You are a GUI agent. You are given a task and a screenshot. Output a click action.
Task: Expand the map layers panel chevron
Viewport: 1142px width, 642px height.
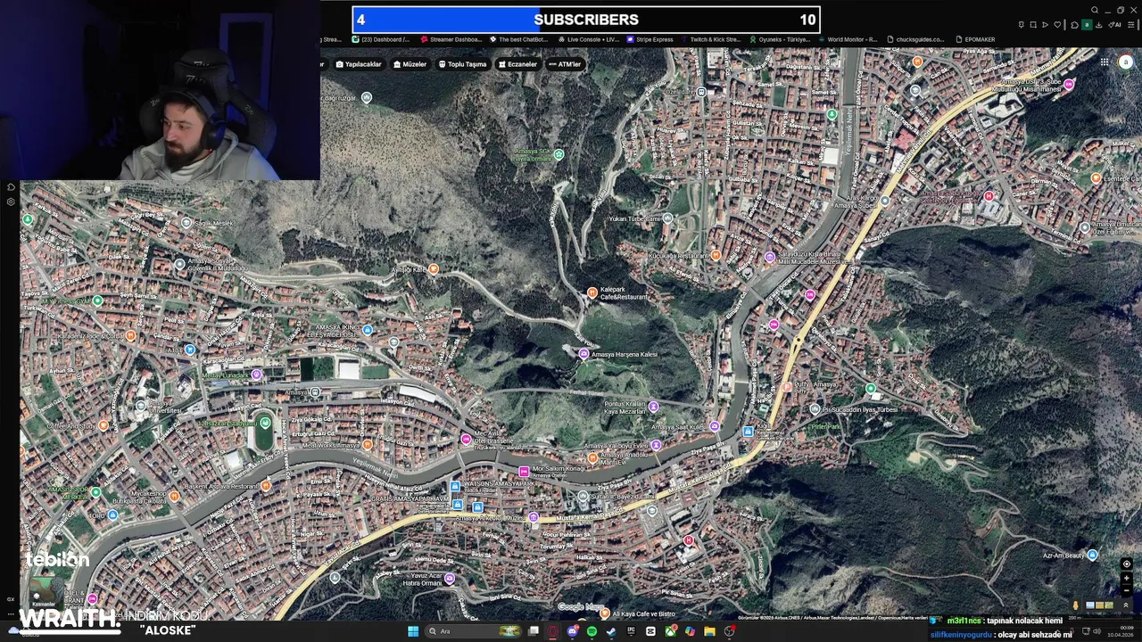[1126, 605]
